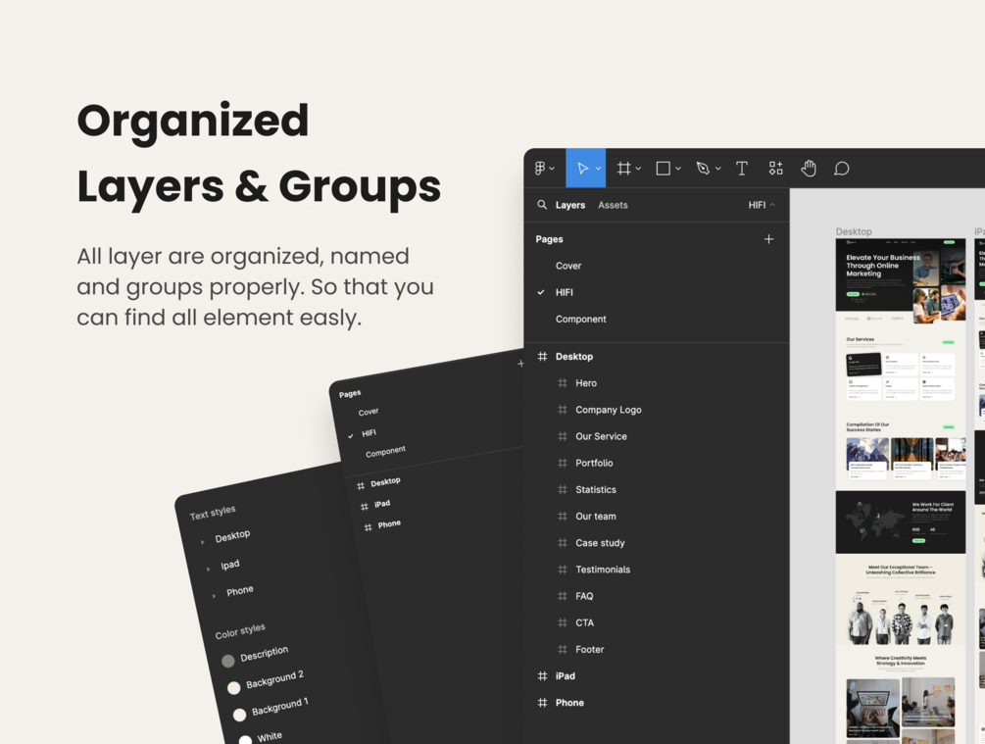
Task: Select the White color style swatch
Action: click(246, 740)
